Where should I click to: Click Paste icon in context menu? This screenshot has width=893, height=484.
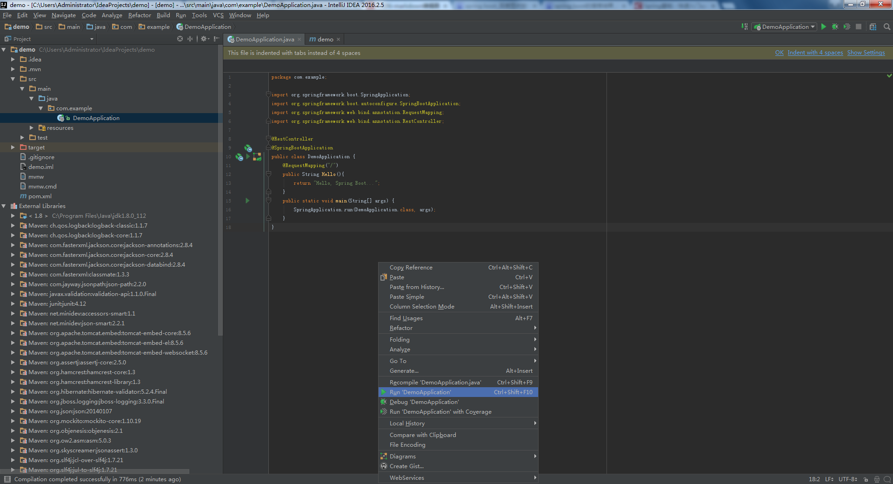click(x=384, y=277)
